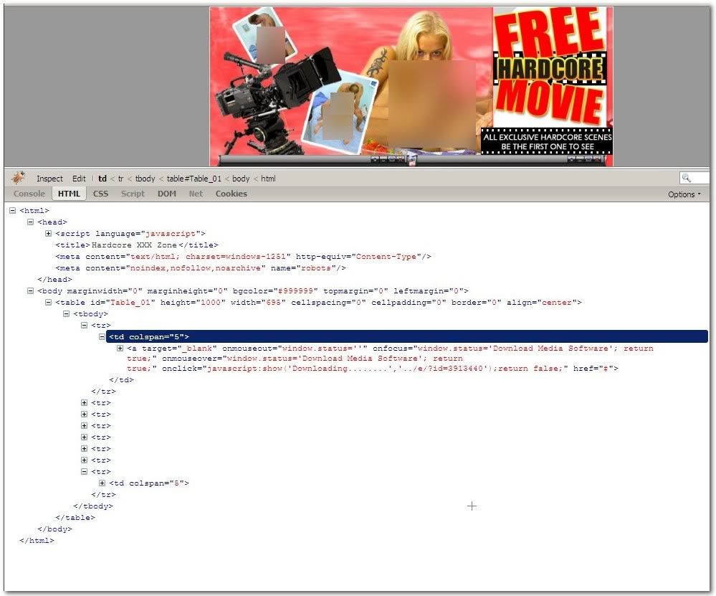Click the Firebug bug icon
716x596 pixels.
pyautogui.click(x=18, y=178)
